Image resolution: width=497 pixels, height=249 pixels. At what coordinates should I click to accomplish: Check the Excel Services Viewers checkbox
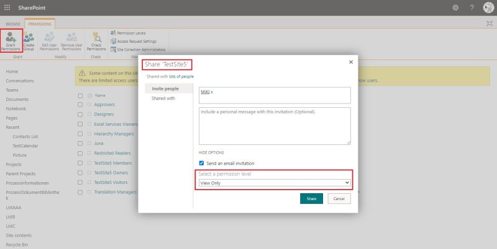80,124
